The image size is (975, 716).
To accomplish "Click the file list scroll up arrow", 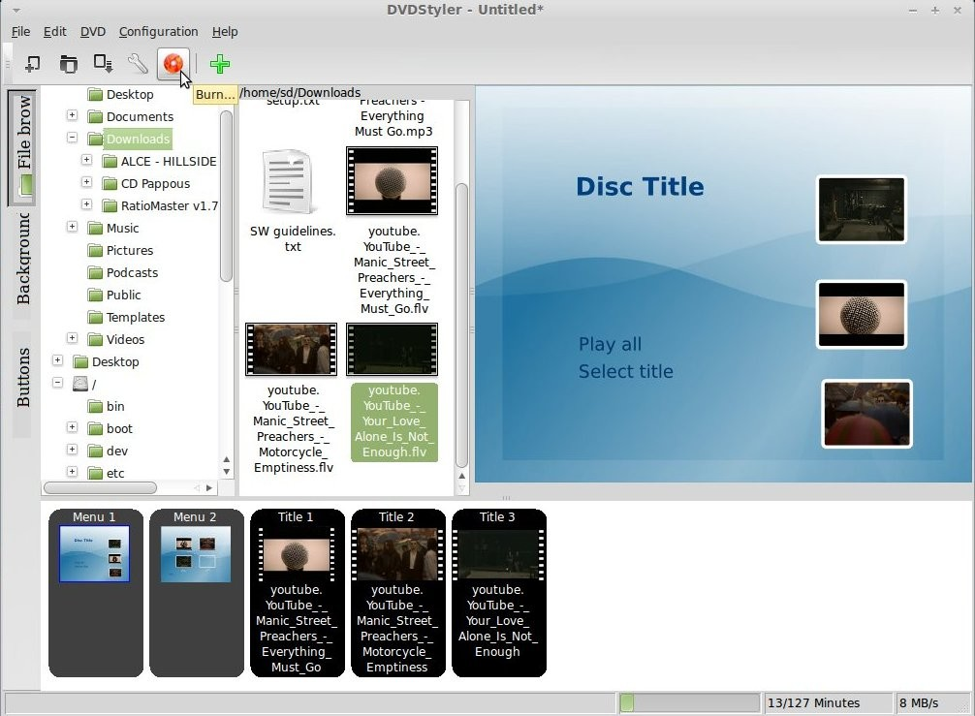I will (x=461, y=476).
